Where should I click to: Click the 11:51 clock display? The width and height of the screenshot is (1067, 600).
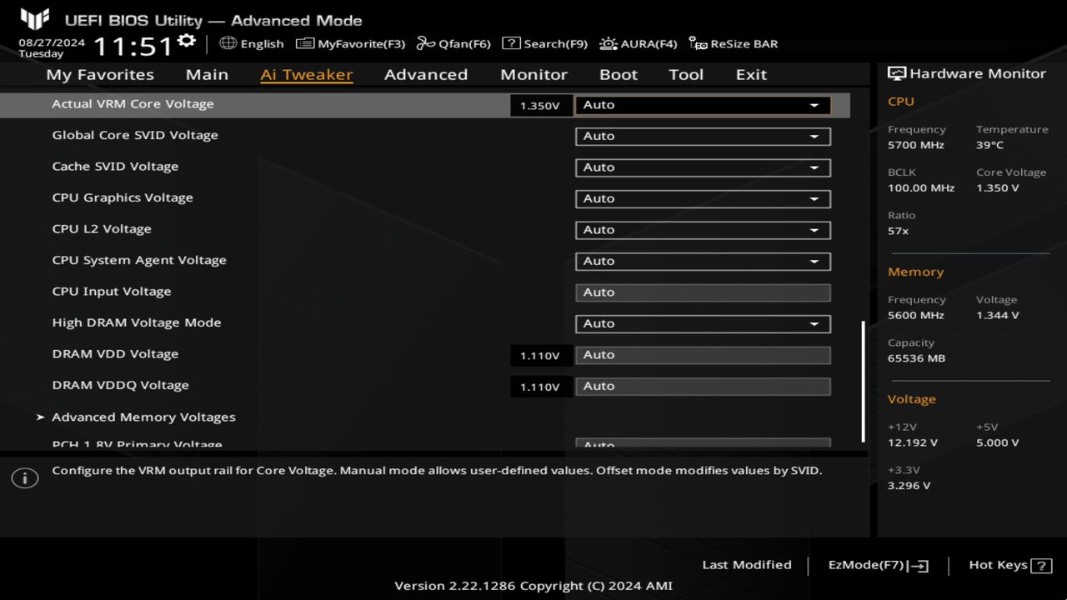133,46
